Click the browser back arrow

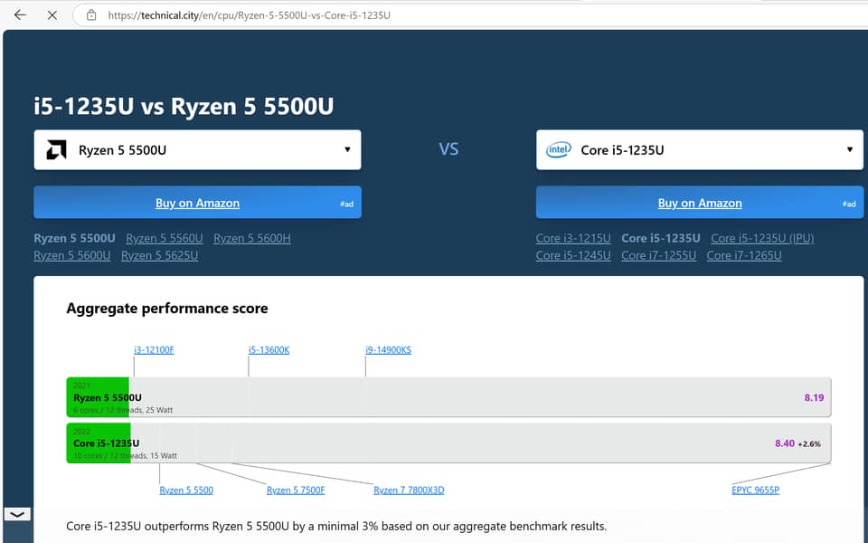[20, 15]
